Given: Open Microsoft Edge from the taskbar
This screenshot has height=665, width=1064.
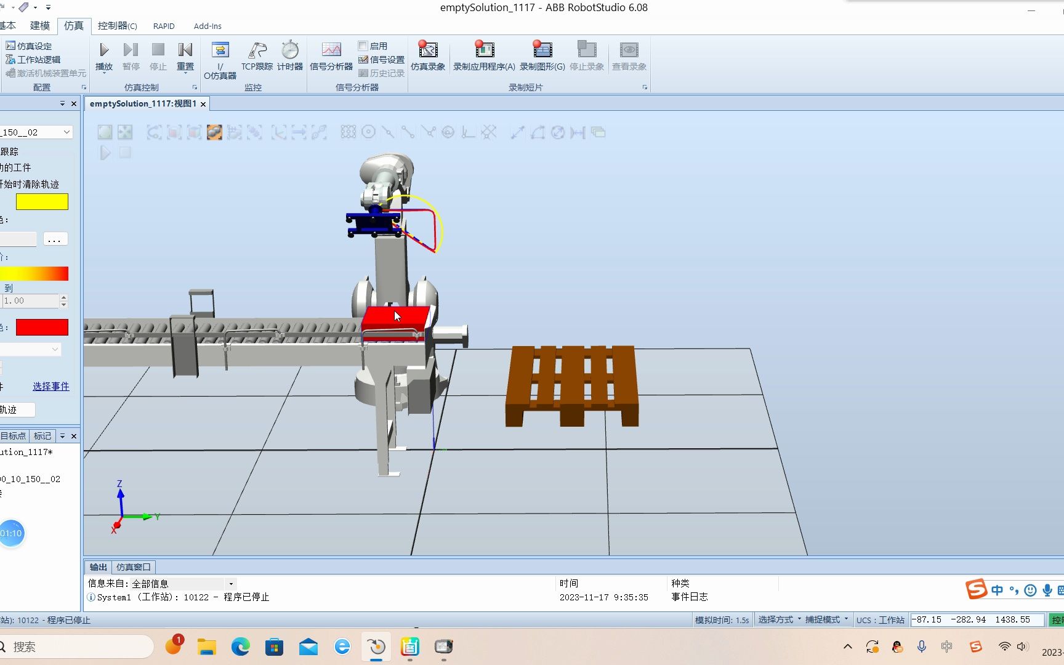Looking at the screenshot, I should (240, 647).
